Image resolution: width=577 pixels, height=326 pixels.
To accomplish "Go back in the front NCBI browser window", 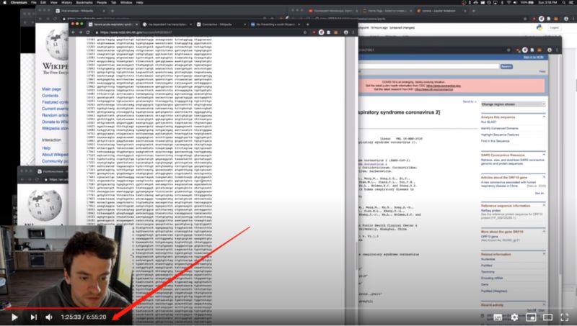I will coord(73,32).
